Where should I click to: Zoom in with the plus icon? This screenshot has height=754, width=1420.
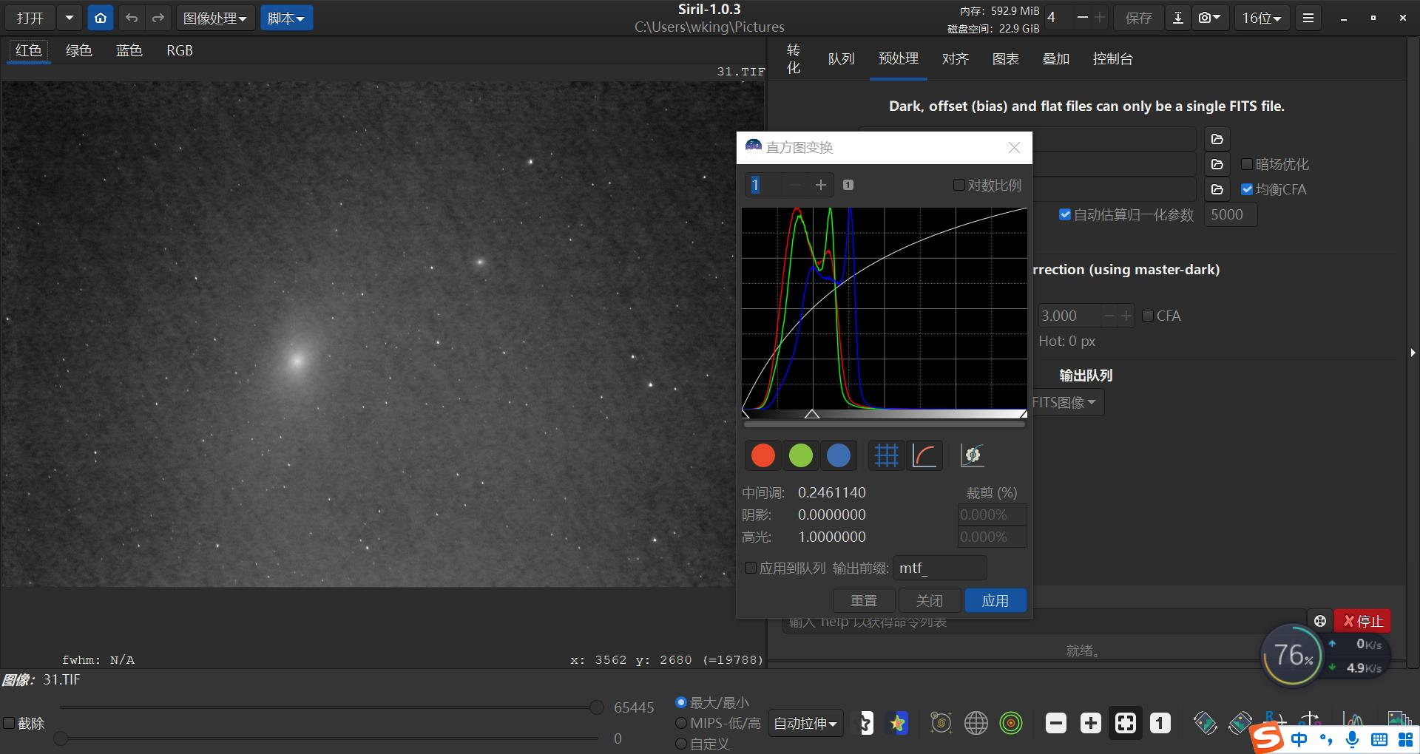pos(1091,723)
